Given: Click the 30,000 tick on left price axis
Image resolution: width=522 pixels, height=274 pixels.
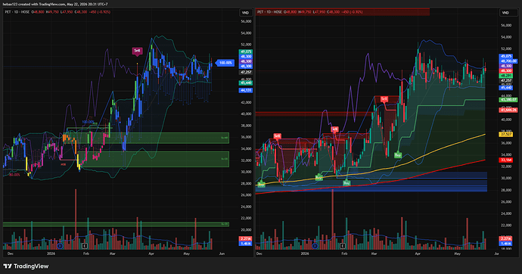Looking at the screenshot, I should 246,172.
